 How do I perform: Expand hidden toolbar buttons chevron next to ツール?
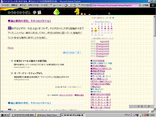51,5
